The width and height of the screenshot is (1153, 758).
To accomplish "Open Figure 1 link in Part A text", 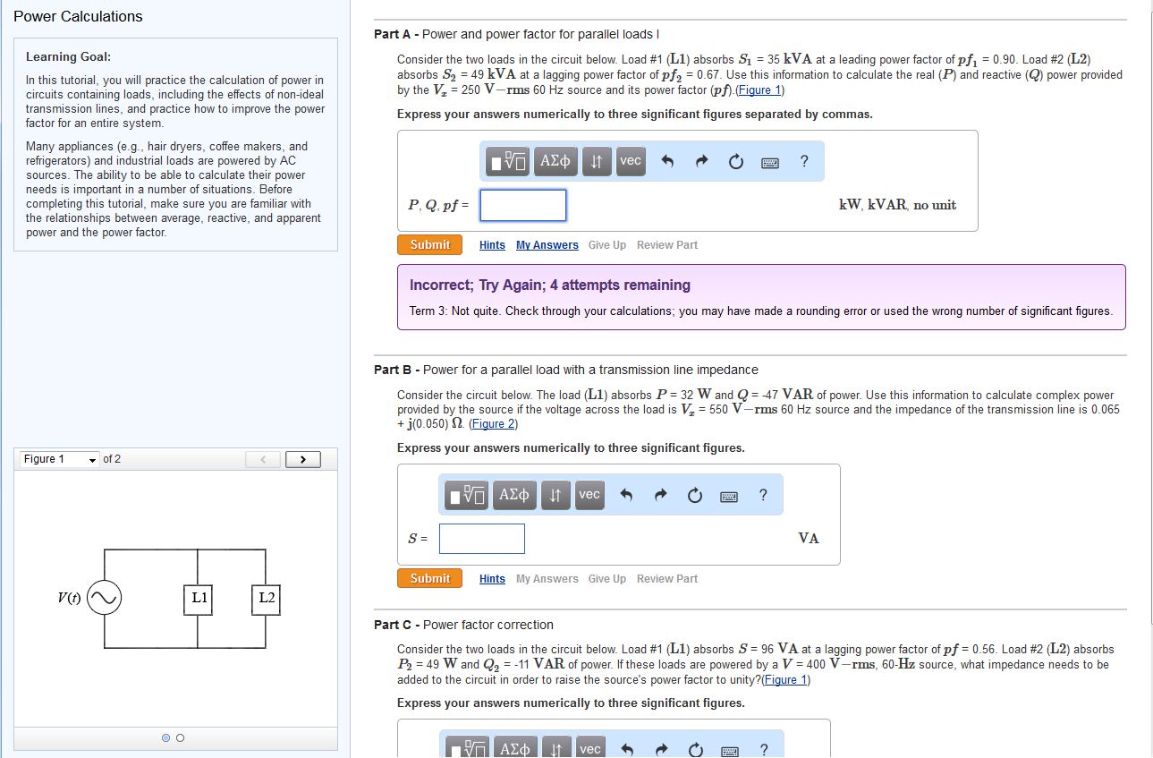I will (x=759, y=90).
